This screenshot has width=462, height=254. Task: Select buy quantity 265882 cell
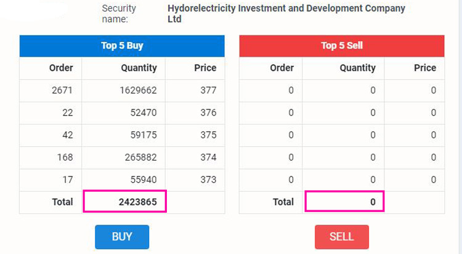coord(140,157)
